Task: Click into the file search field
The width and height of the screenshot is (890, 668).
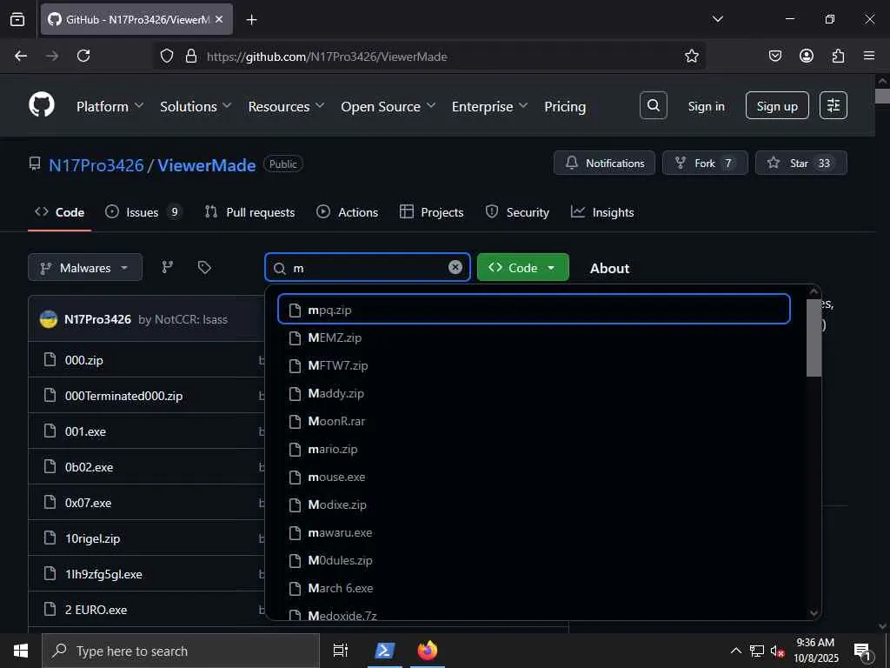Action: click(368, 268)
